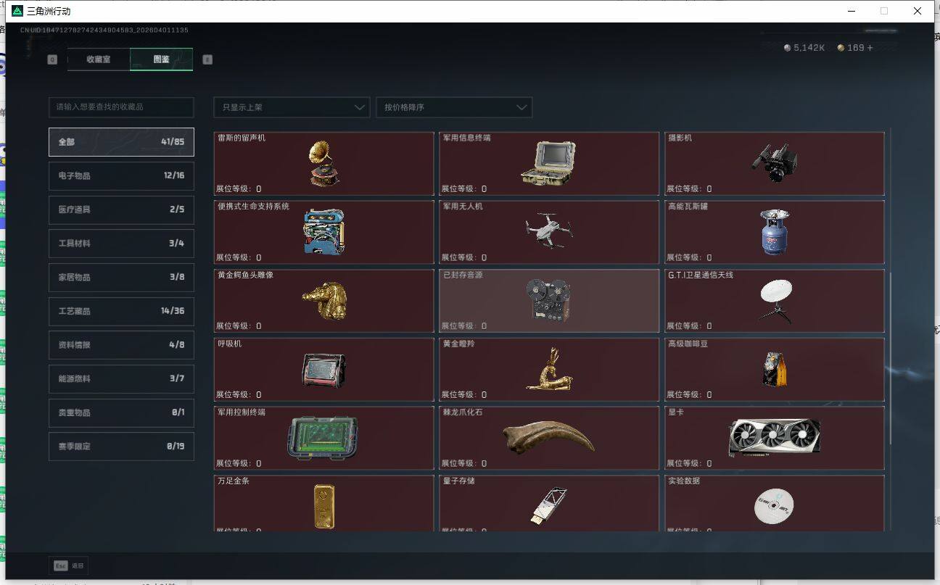Viewport: 940px width, 585px height.
Task: Select the 雷斯的留声机 gramophone icon
Action: [x=323, y=162]
